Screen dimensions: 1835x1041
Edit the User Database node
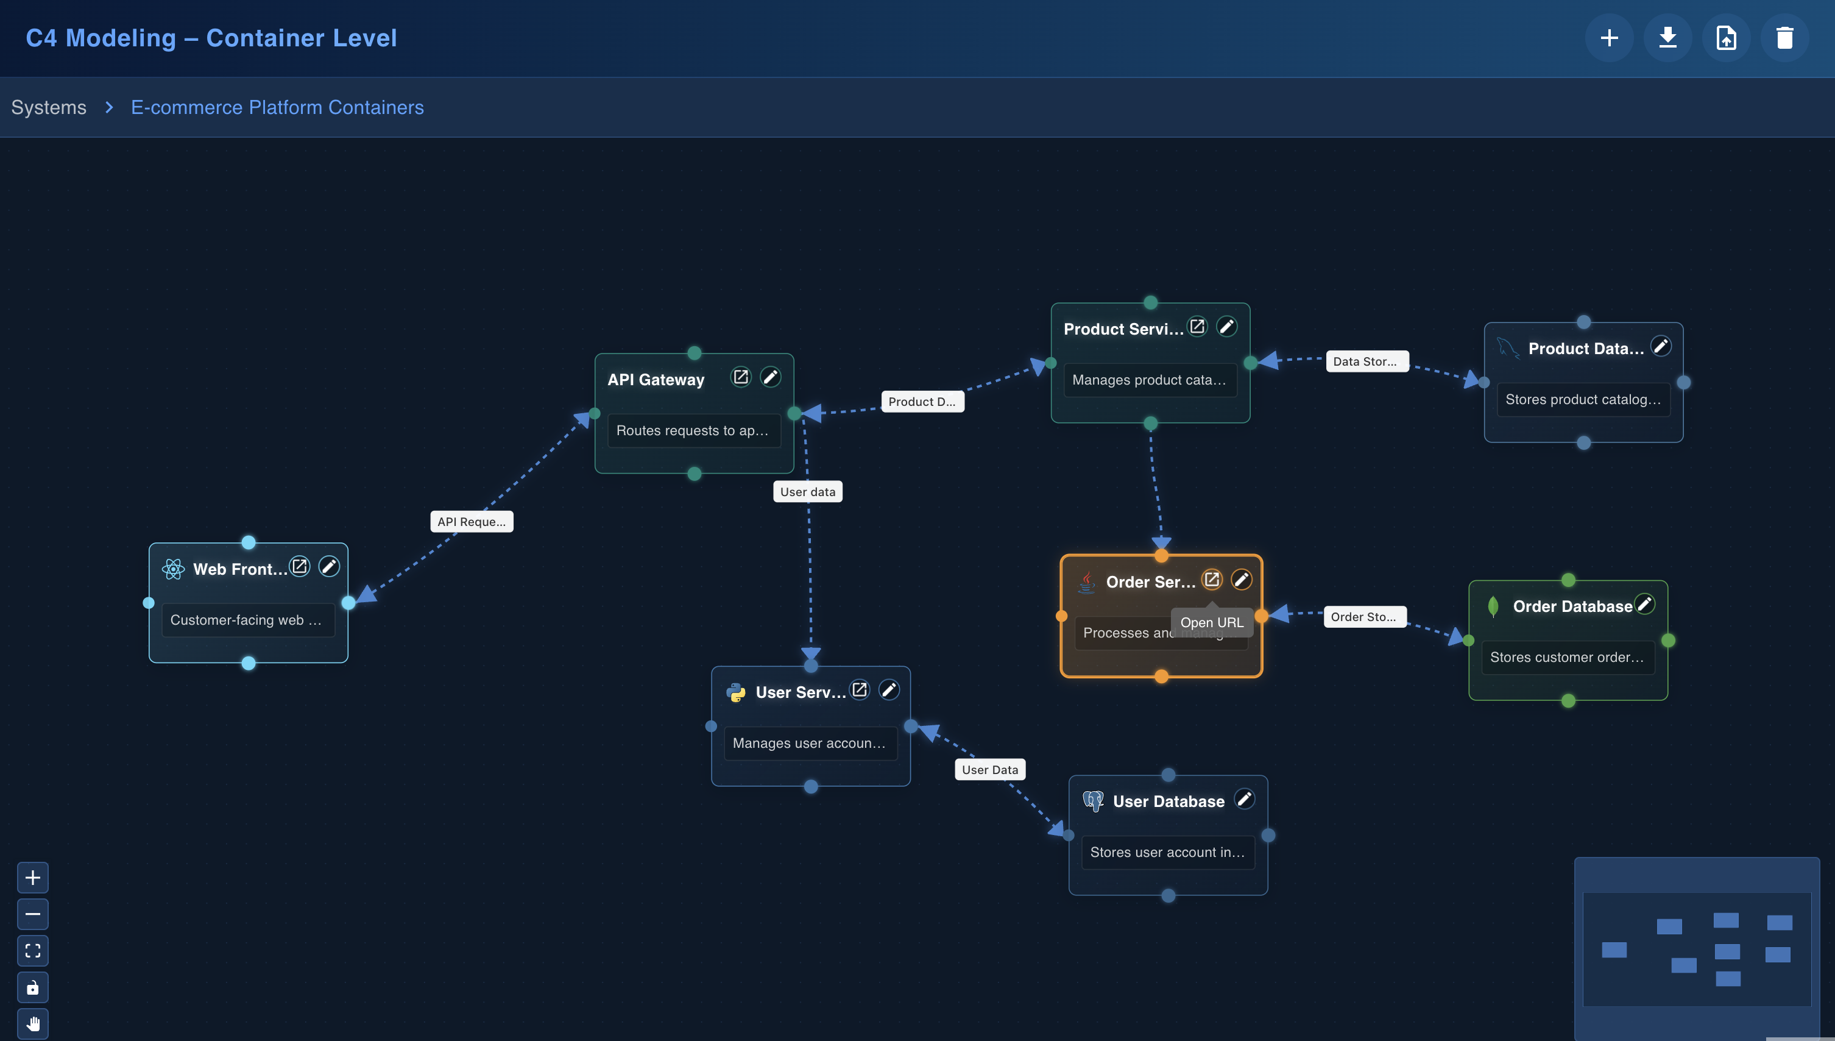(1245, 798)
